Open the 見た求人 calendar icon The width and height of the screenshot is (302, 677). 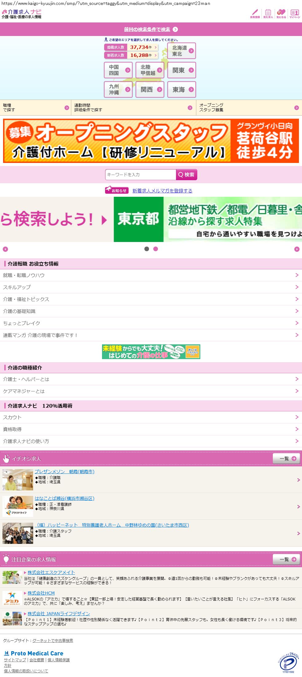pos(268,13)
